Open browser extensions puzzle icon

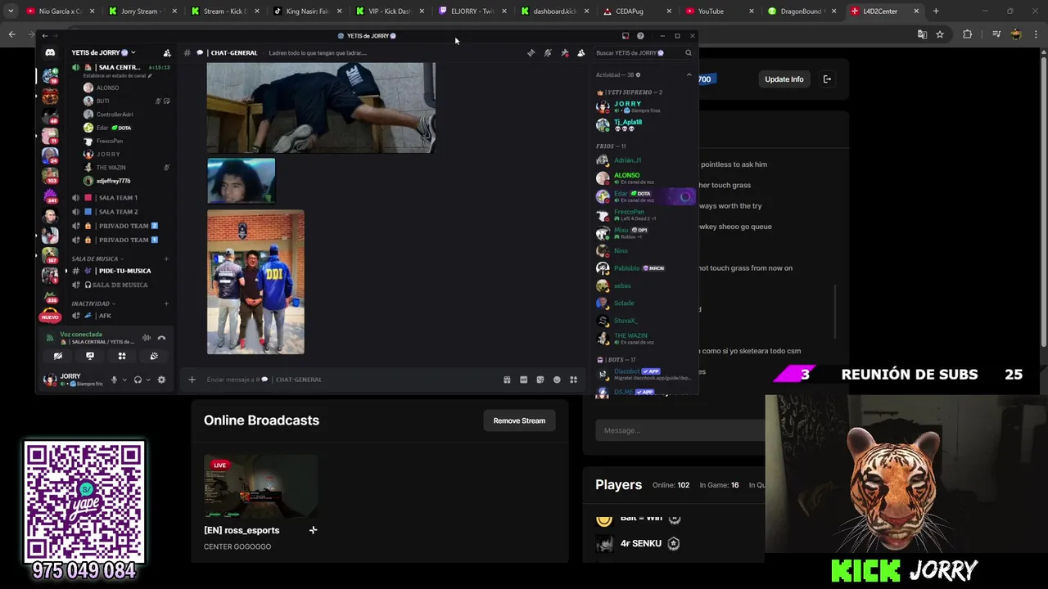click(968, 34)
